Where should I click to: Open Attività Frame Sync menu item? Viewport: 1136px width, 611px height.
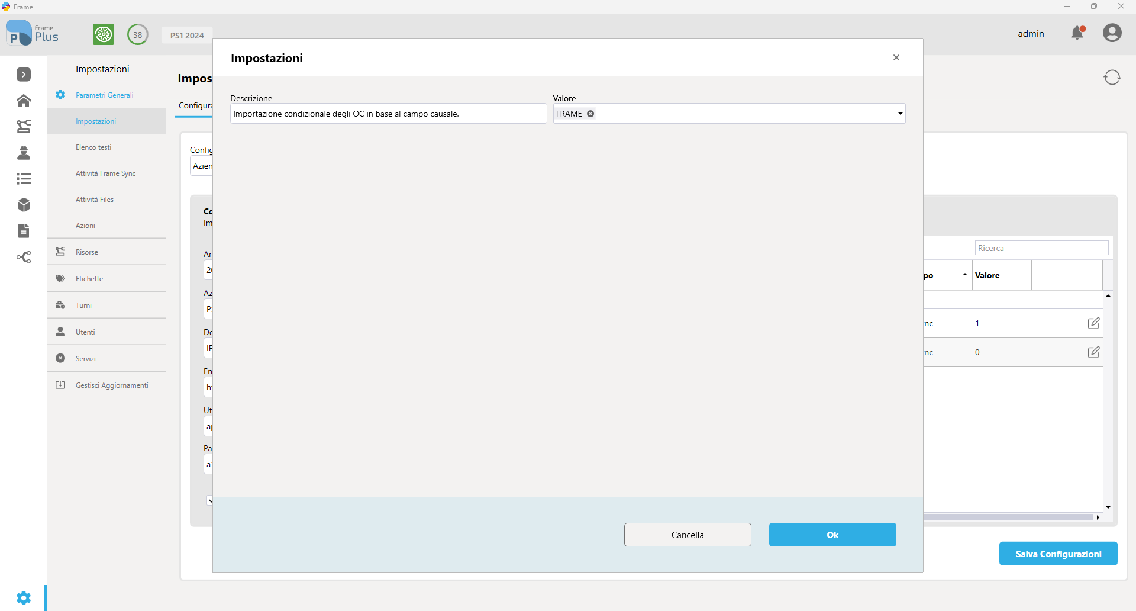point(106,173)
